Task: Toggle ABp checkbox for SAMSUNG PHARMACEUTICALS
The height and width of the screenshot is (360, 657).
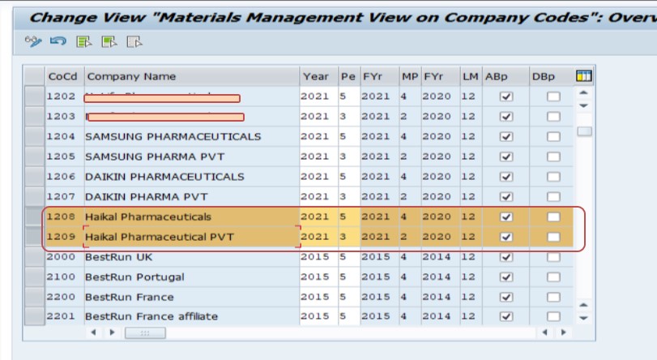Action: [x=506, y=137]
